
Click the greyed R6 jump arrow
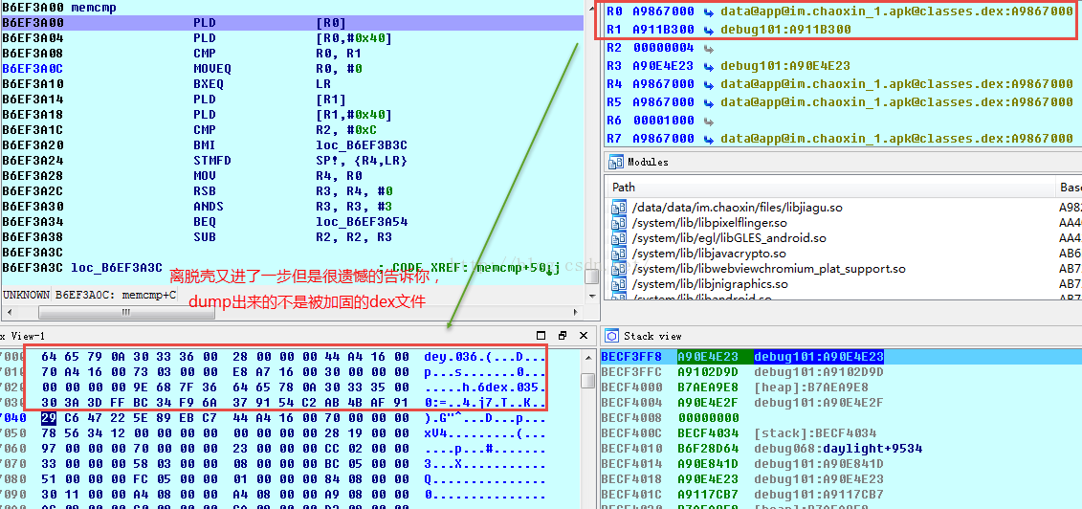(x=708, y=120)
